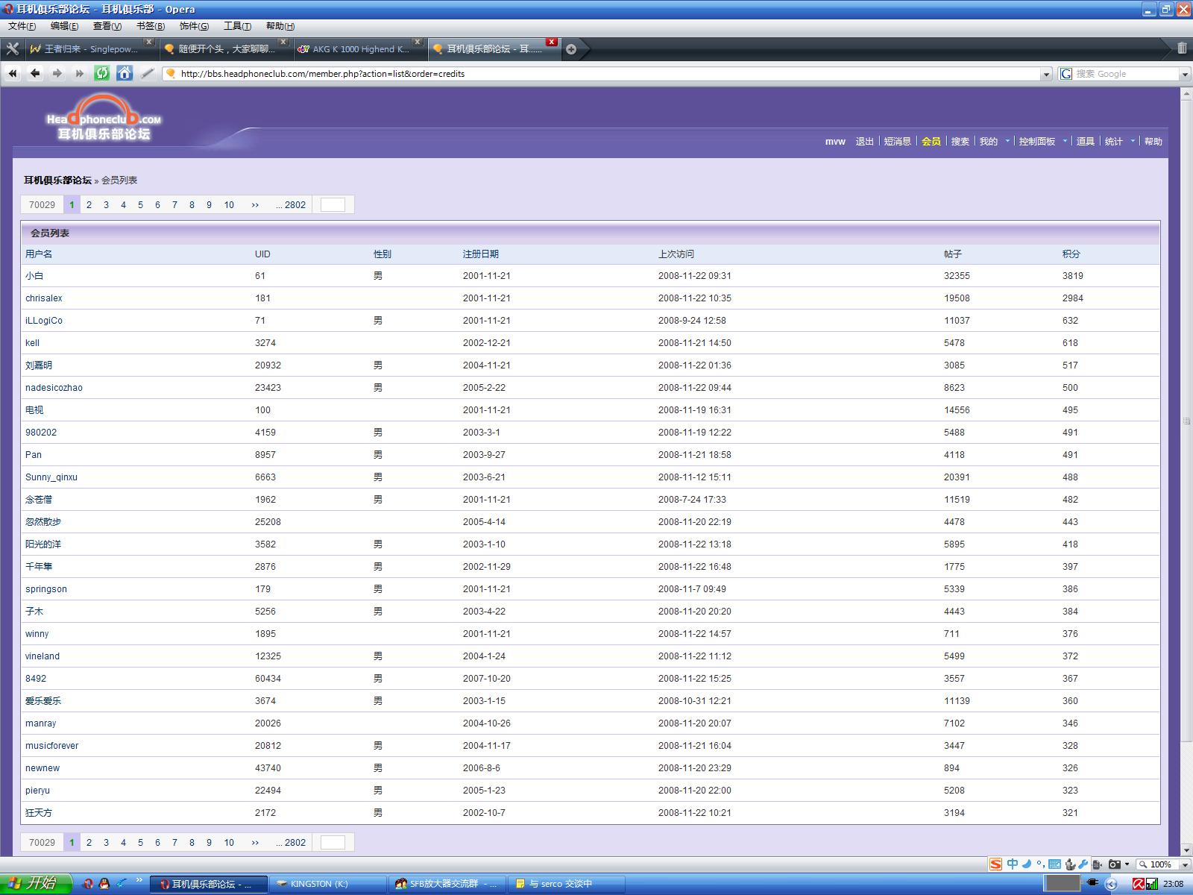This screenshot has width=1193, height=895.
Task: Open the address bar history dropdown
Action: (1046, 74)
